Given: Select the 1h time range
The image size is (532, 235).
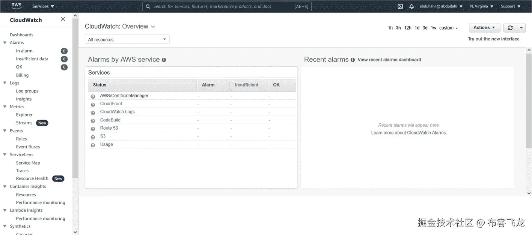Looking at the screenshot, I should (x=390, y=28).
